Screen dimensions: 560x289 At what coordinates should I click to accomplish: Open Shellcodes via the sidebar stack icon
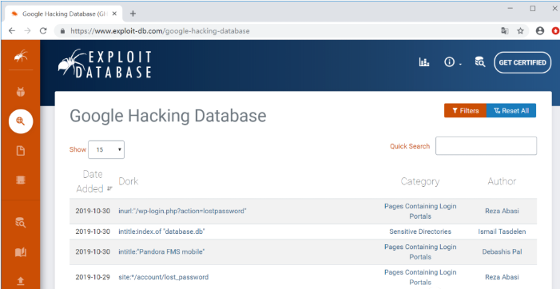(x=21, y=180)
